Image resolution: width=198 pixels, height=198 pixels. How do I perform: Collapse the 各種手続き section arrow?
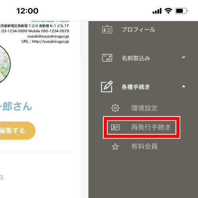184,86
